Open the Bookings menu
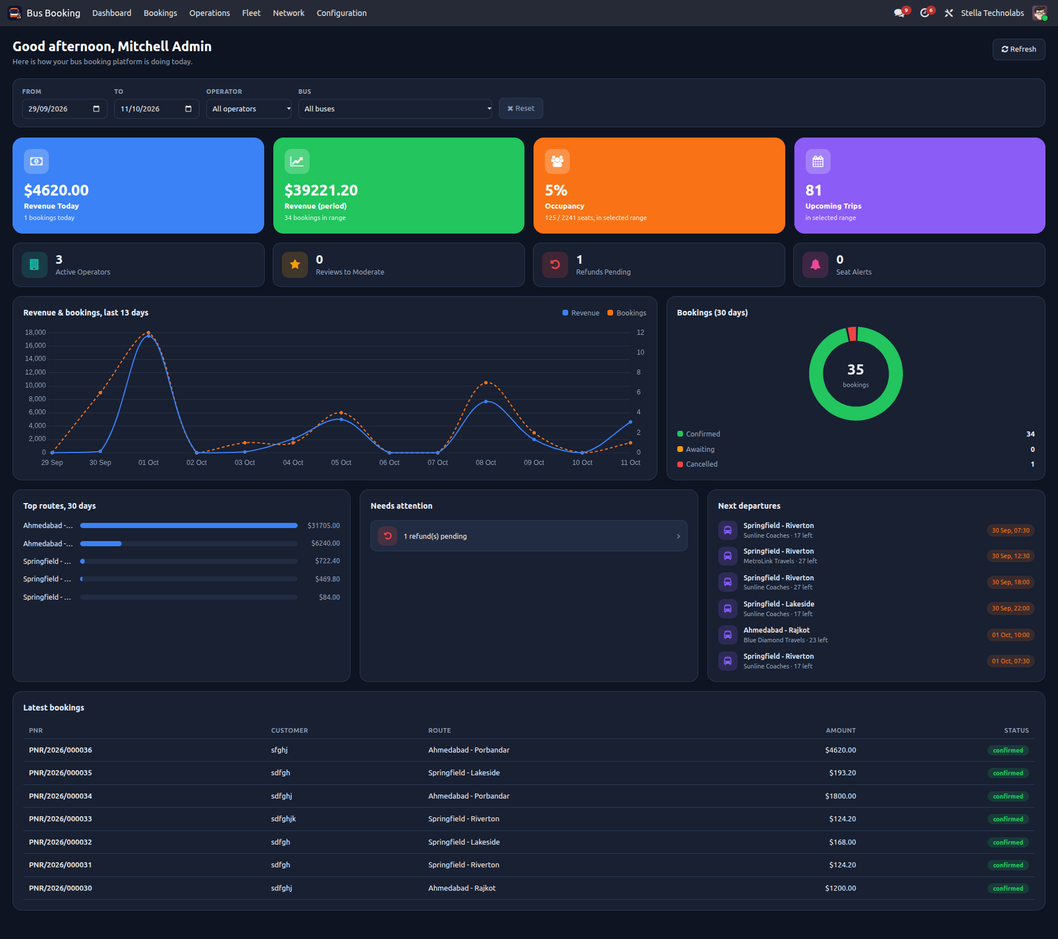 click(x=160, y=13)
